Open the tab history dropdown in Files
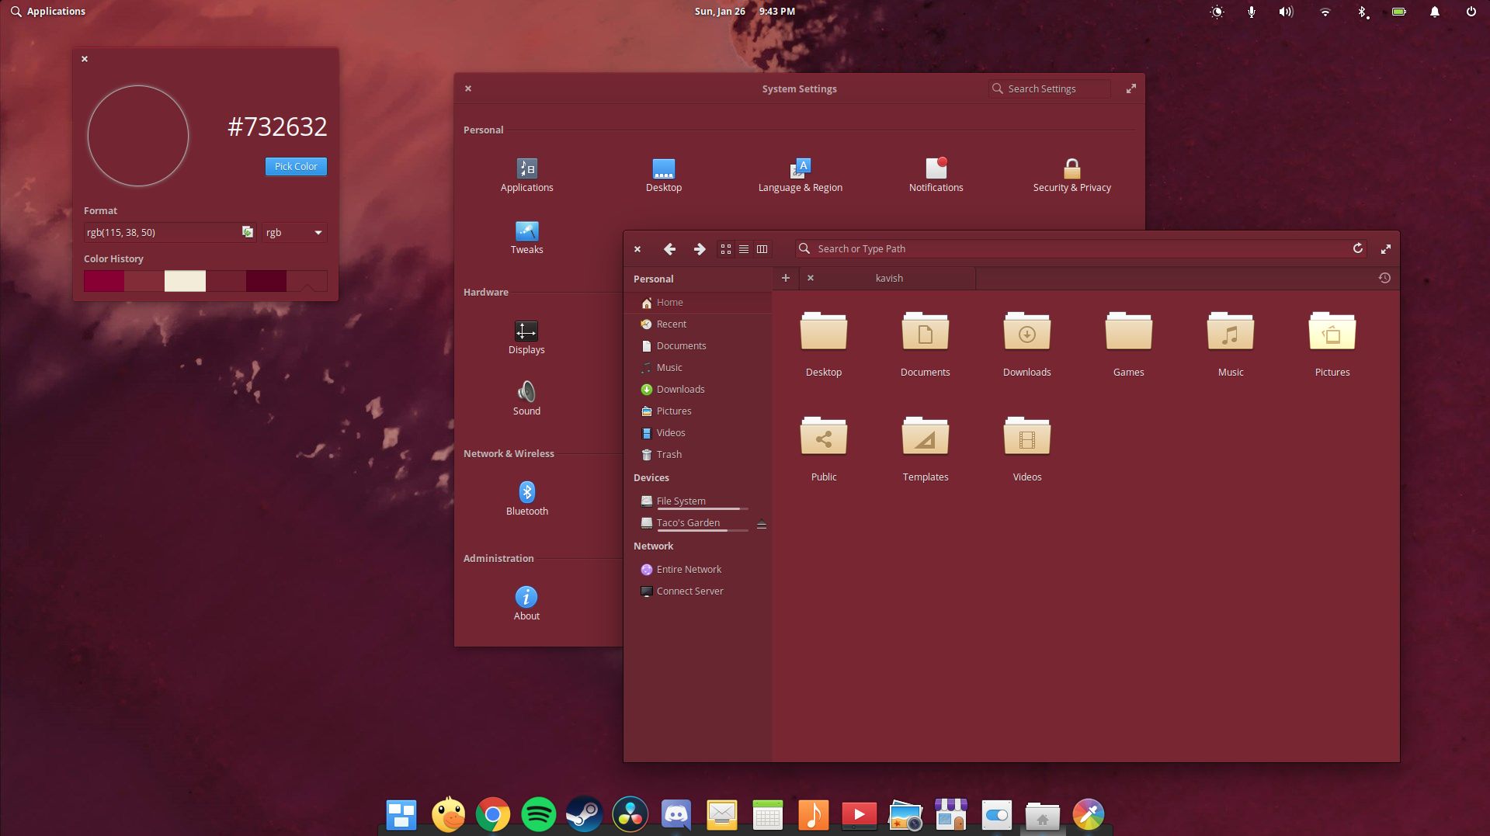Screen dimensions: 1490x836 coord(1385,277)
